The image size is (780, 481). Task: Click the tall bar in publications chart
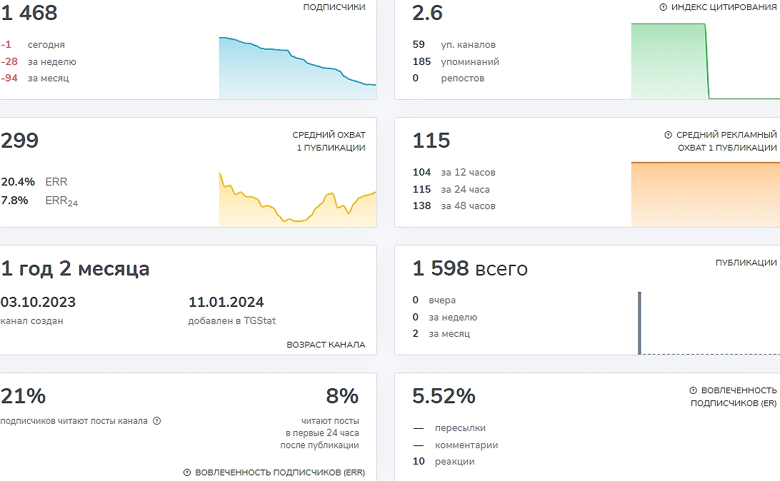[x=639, y=323]
